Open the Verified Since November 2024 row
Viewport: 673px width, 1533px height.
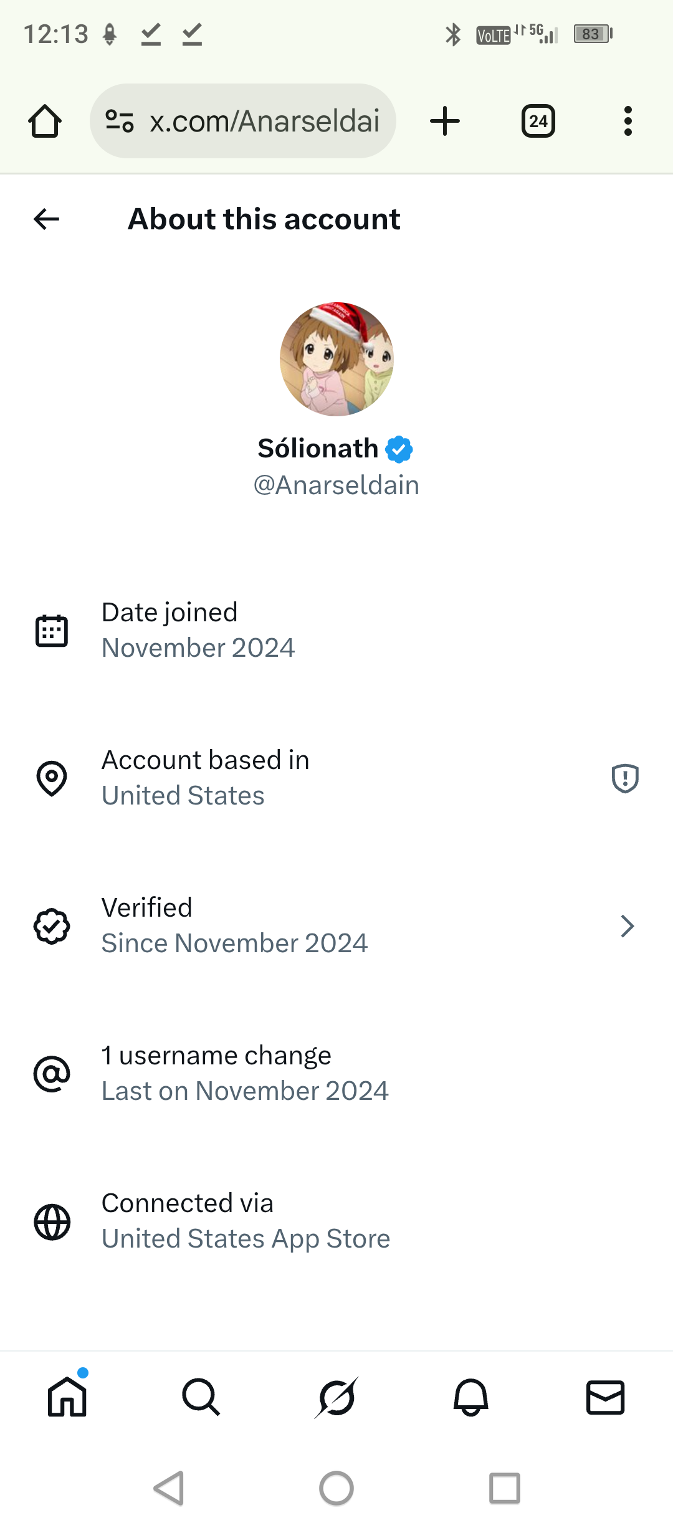[x=234, y=926]
